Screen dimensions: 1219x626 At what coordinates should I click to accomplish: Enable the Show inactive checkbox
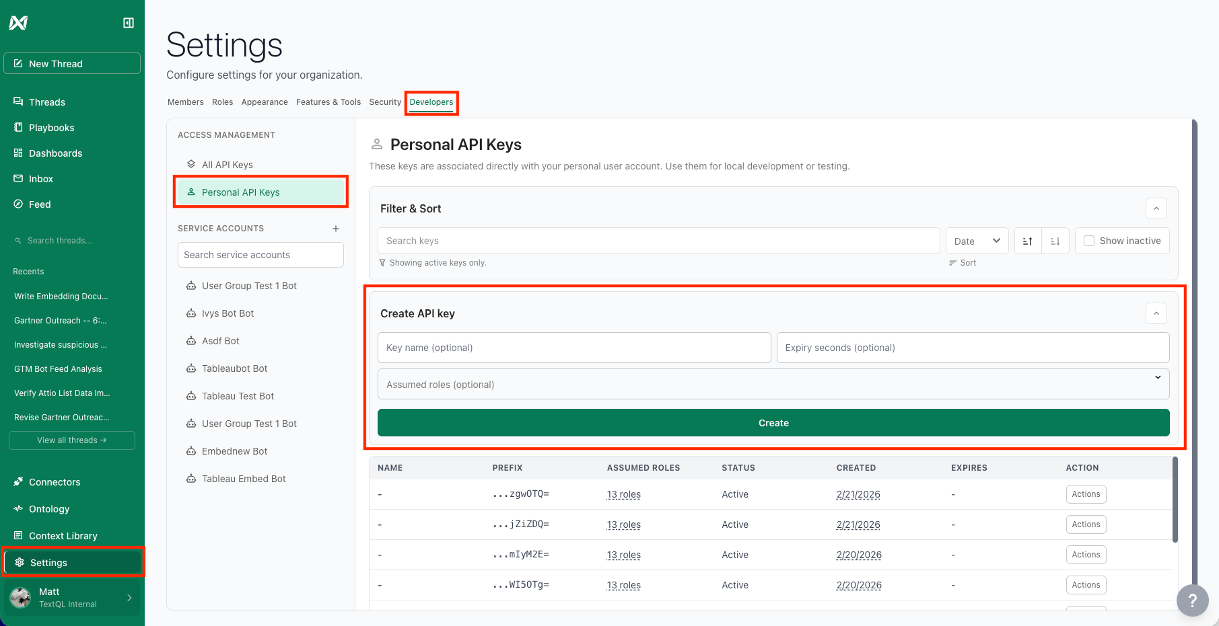1089,241
